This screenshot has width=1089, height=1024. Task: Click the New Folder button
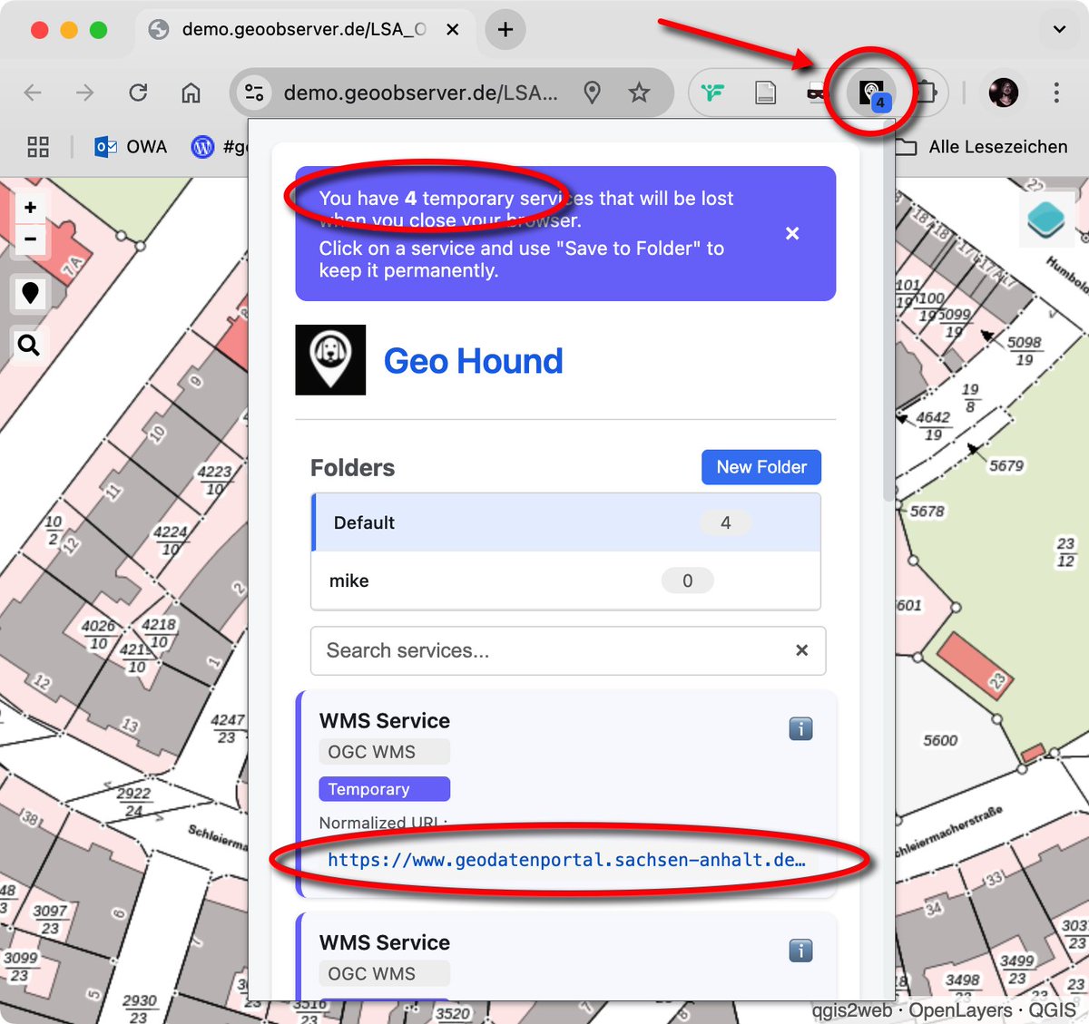[x=761, y=467]
